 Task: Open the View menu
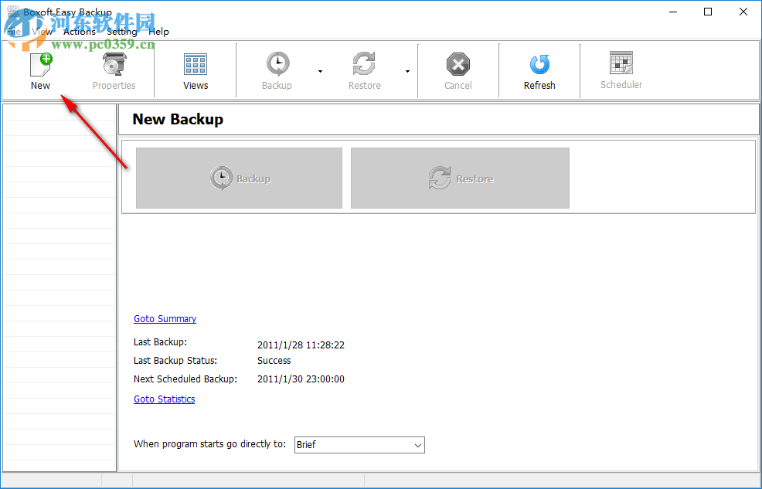point(41,32)
